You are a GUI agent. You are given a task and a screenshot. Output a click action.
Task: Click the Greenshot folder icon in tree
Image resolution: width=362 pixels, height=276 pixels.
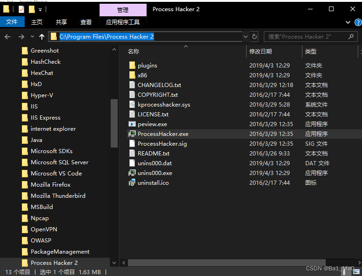(25, 51)
